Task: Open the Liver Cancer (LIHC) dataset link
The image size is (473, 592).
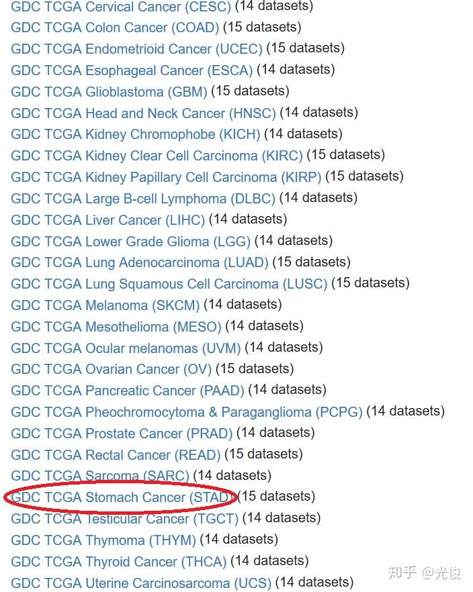Action: 104,219
